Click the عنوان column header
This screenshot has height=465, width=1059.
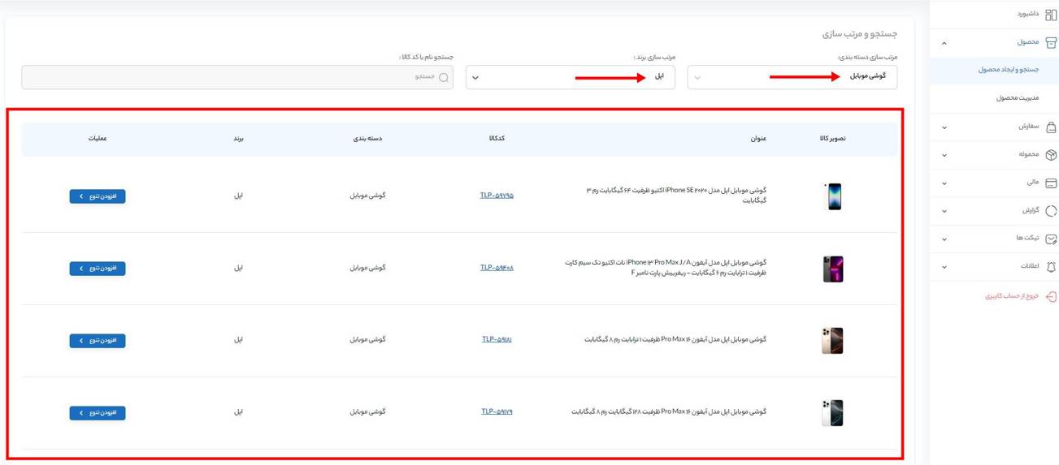(x=758, y=139)
